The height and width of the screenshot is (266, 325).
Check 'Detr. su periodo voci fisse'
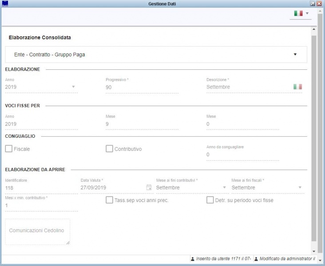point(210,200)
